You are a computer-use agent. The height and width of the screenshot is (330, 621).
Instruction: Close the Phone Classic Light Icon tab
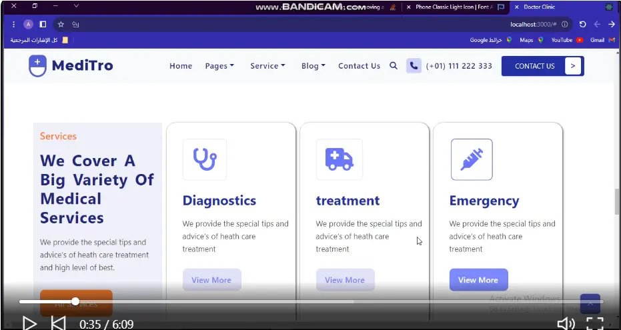409,7
